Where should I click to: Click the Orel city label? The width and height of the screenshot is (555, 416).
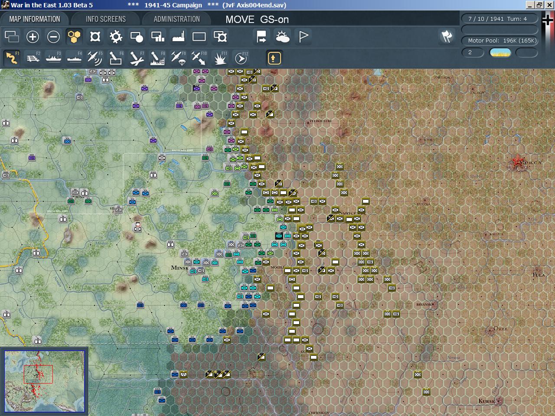(x=500, y=328)
